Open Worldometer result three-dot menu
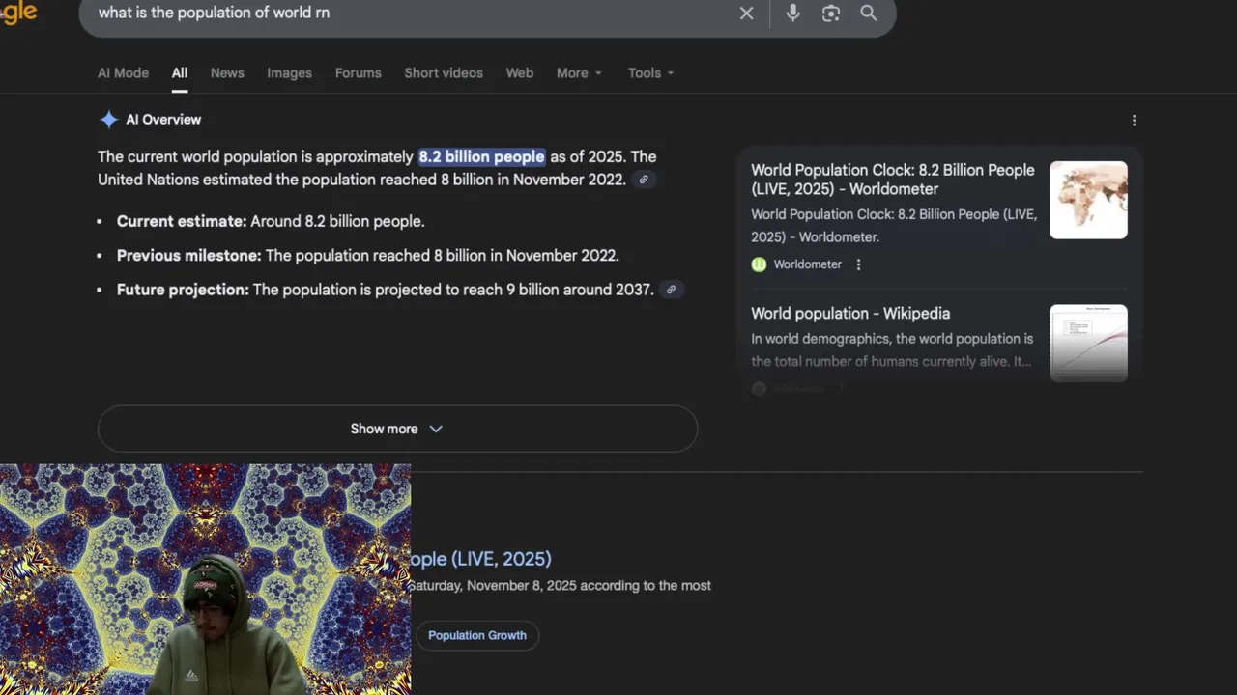1237x695 pixels. click(x=858, y=264)
